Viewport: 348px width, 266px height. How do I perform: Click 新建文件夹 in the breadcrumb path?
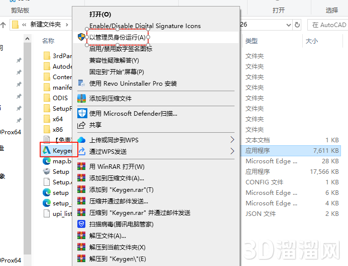(46, 25)
